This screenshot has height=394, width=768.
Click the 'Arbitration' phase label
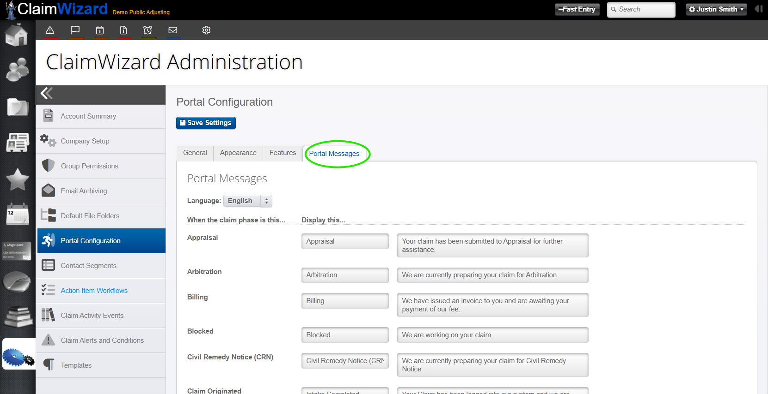click(204, 272)
